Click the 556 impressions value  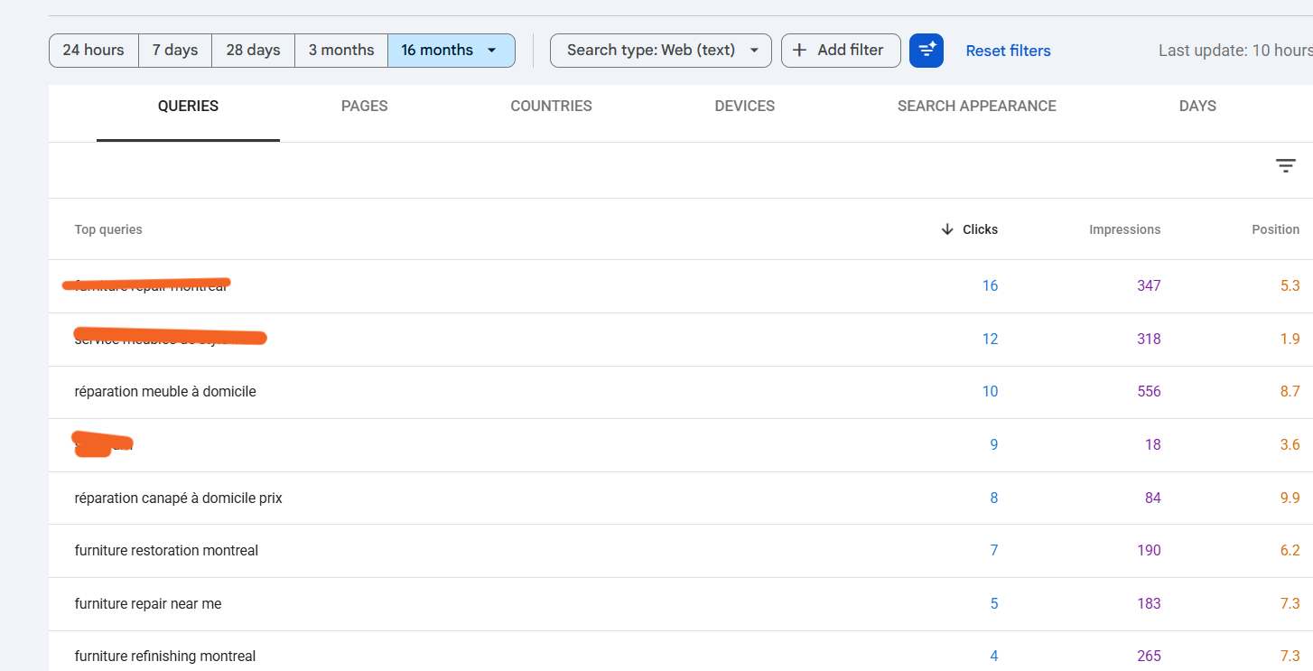[1150, 392]
